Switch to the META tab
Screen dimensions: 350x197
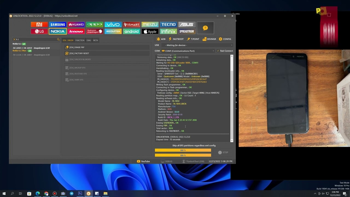click(95, 40)
